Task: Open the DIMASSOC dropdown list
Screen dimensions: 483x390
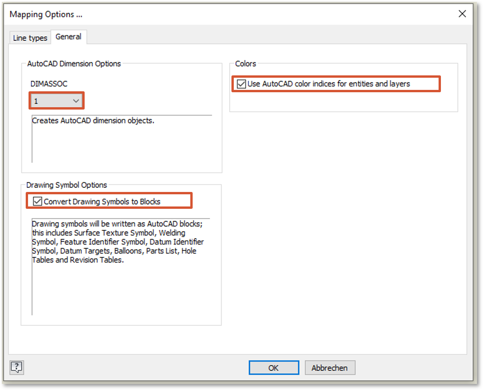Action: [57, 101]
